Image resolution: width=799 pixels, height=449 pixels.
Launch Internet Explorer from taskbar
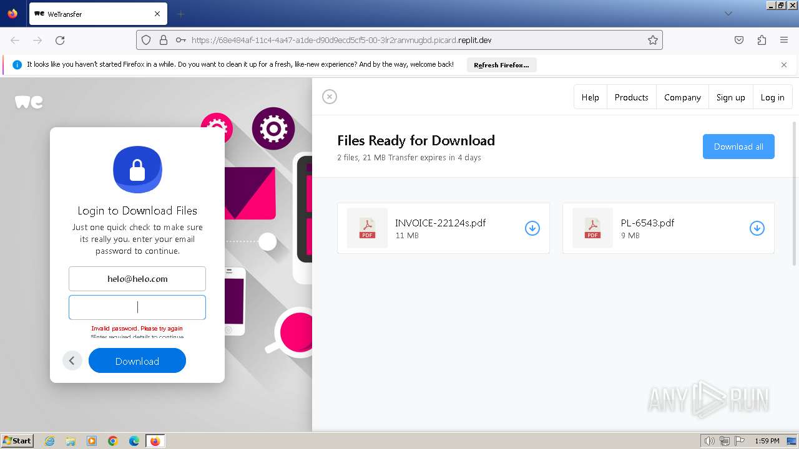[x=49, y=441]
